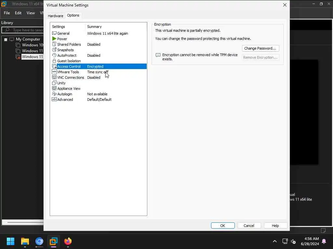
Task: Open the taskbar clock and date
Action: (x=310, y=241)
